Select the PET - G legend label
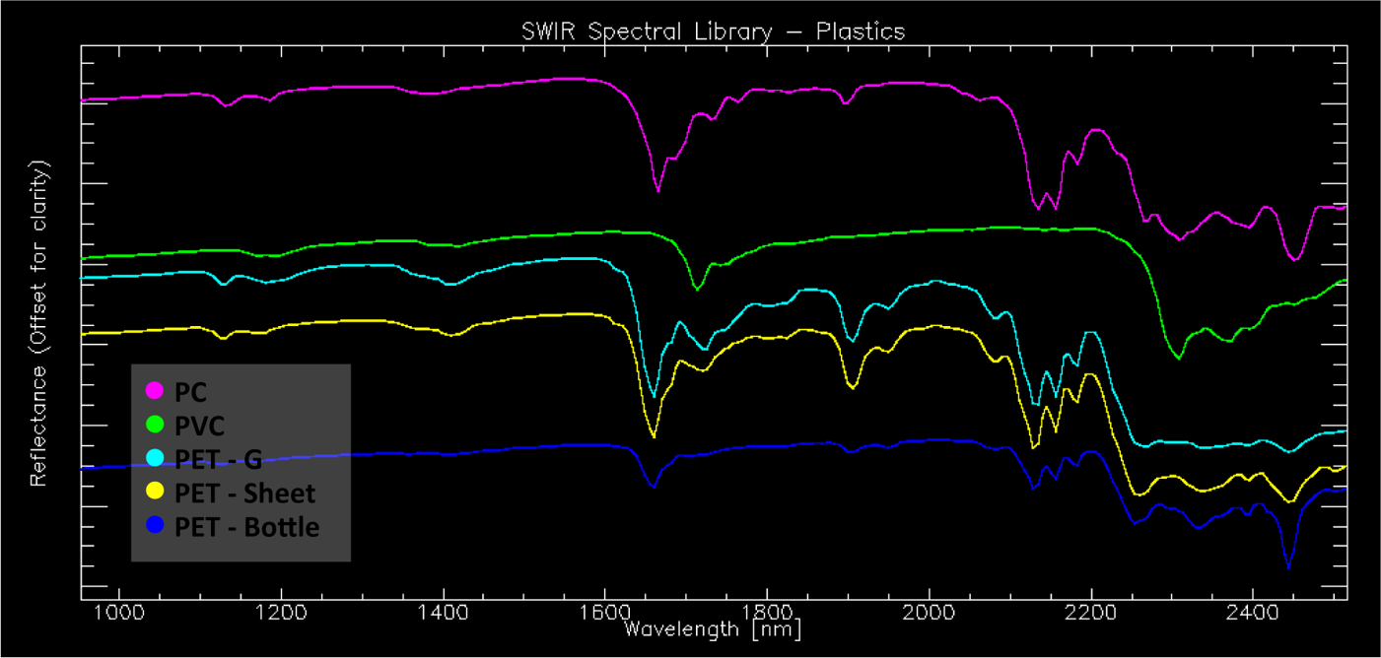 [219, 460]
